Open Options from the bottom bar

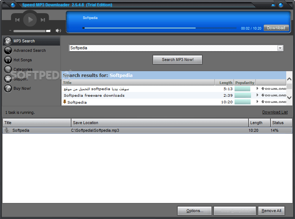pyautogui.click(x=194, y=211)
